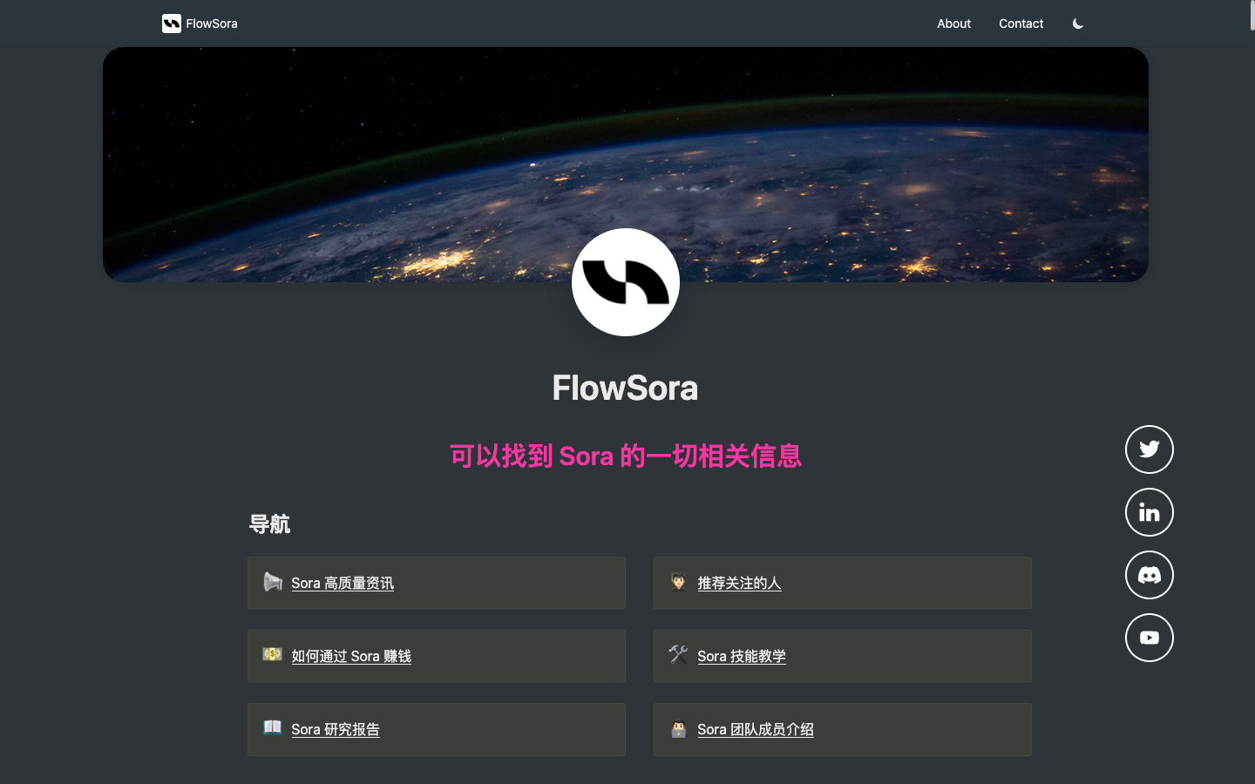Go to 如何通过 Sora 赚钱 page
Viewport: 1255px width, 784px height.
351,656
